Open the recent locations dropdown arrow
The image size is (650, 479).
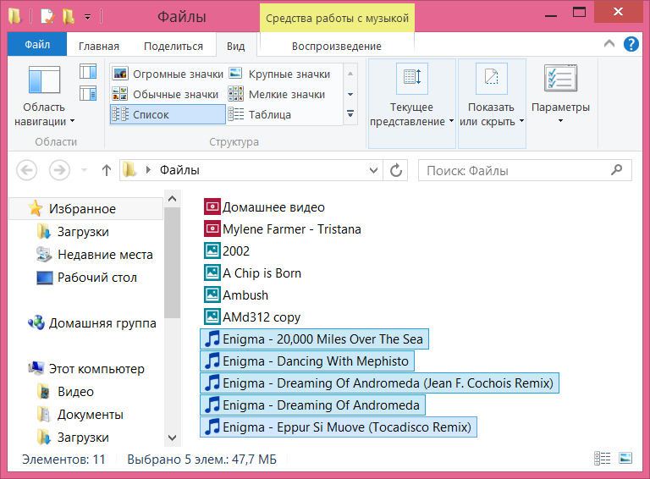pyautogui.click(x=84, y=170)
